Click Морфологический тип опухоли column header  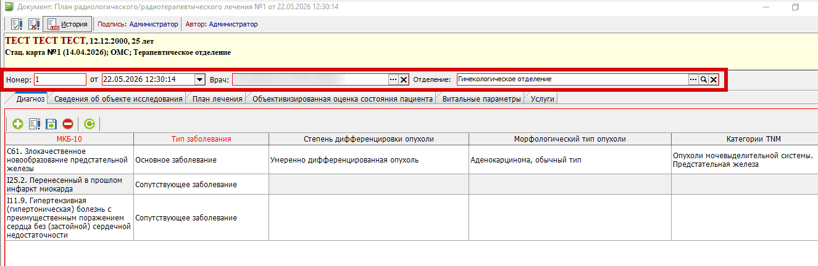569,139
